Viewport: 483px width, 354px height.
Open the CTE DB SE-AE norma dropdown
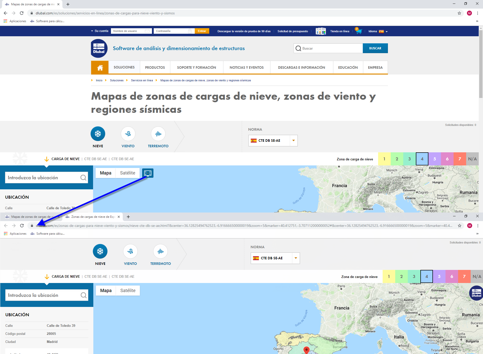pos(293,140)
